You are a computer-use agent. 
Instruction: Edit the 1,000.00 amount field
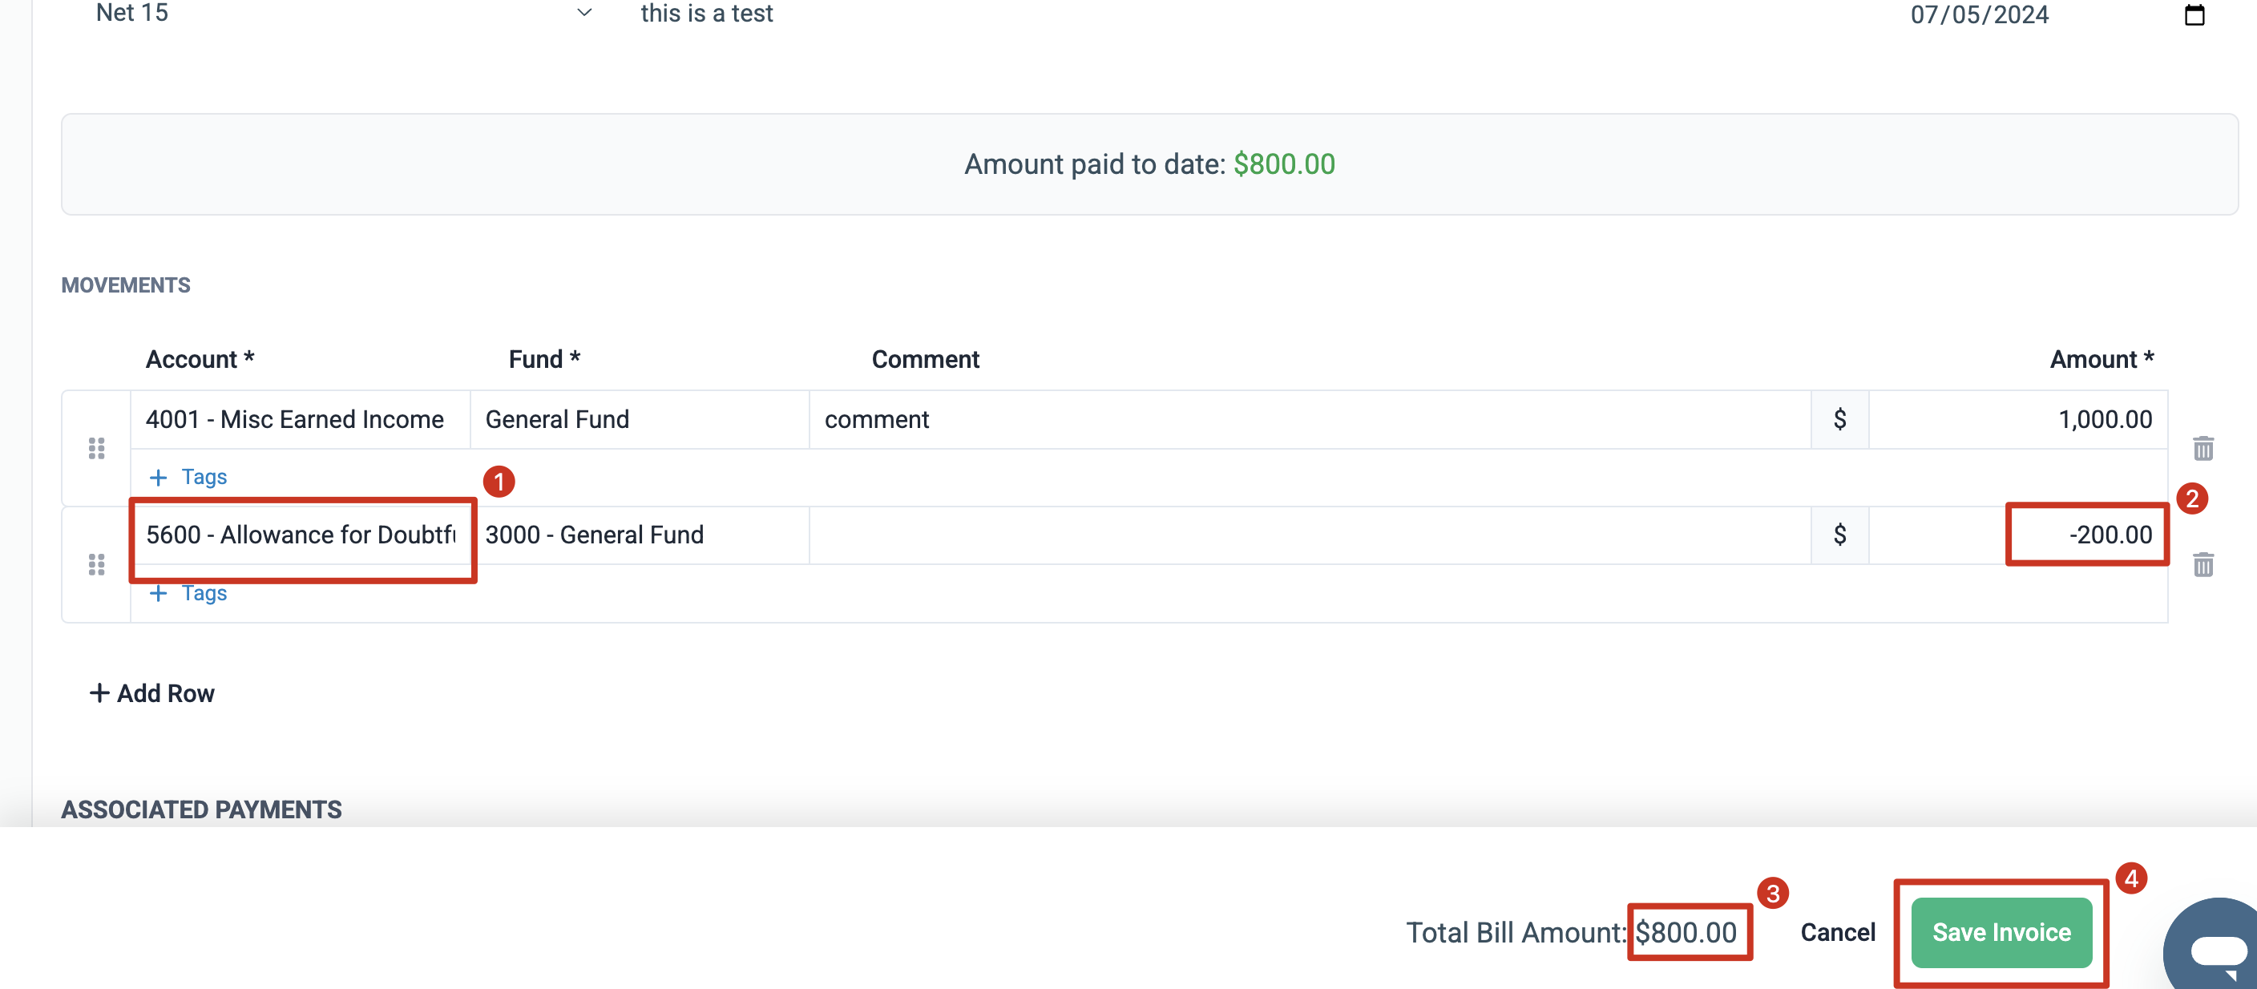click(x=2018, y=420)
